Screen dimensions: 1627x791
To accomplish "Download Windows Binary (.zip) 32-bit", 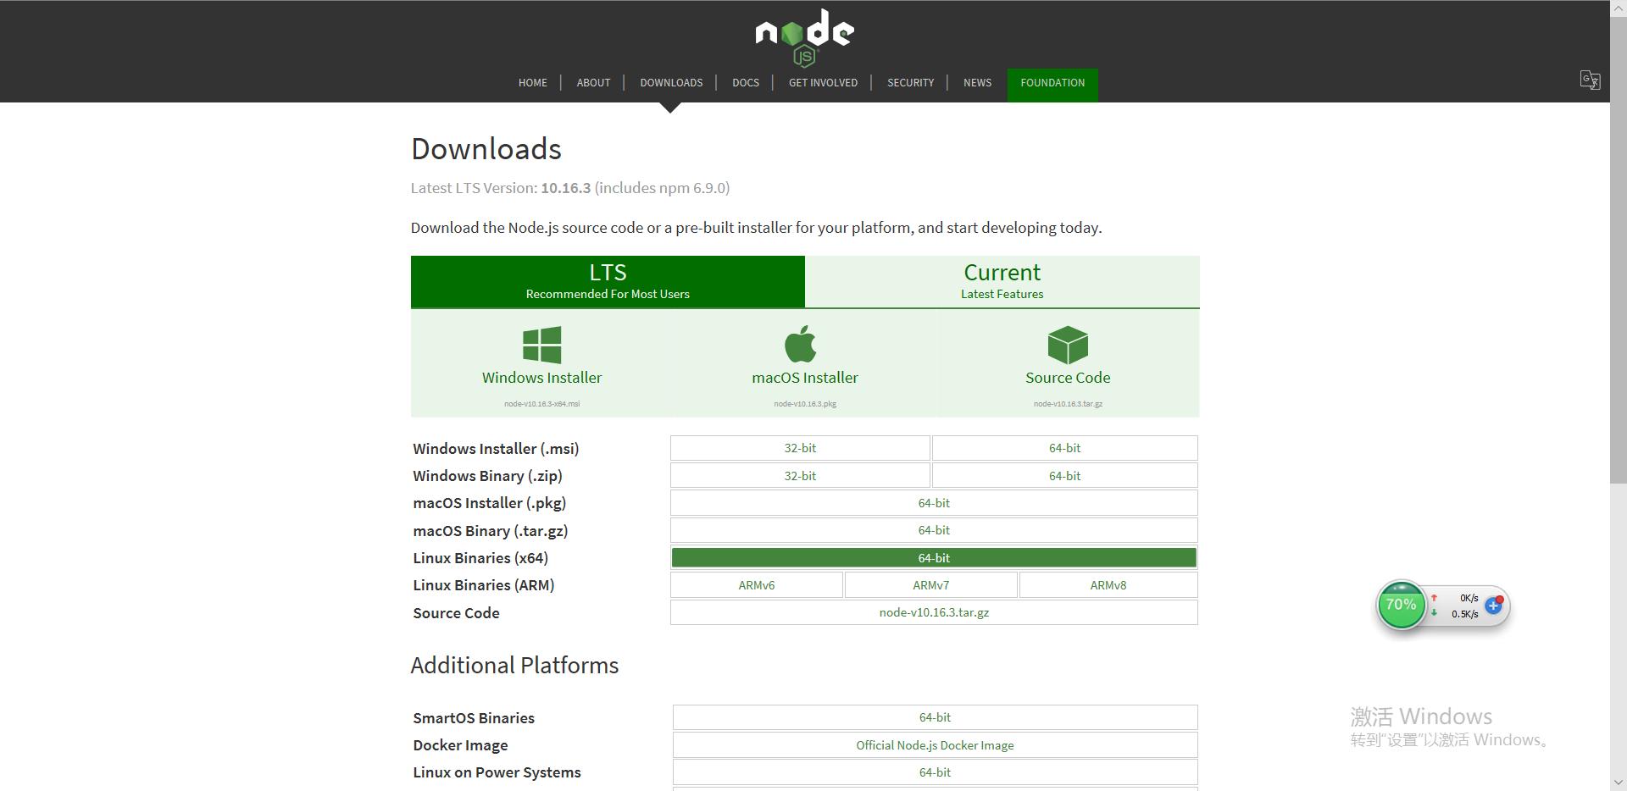I will 800,476.
